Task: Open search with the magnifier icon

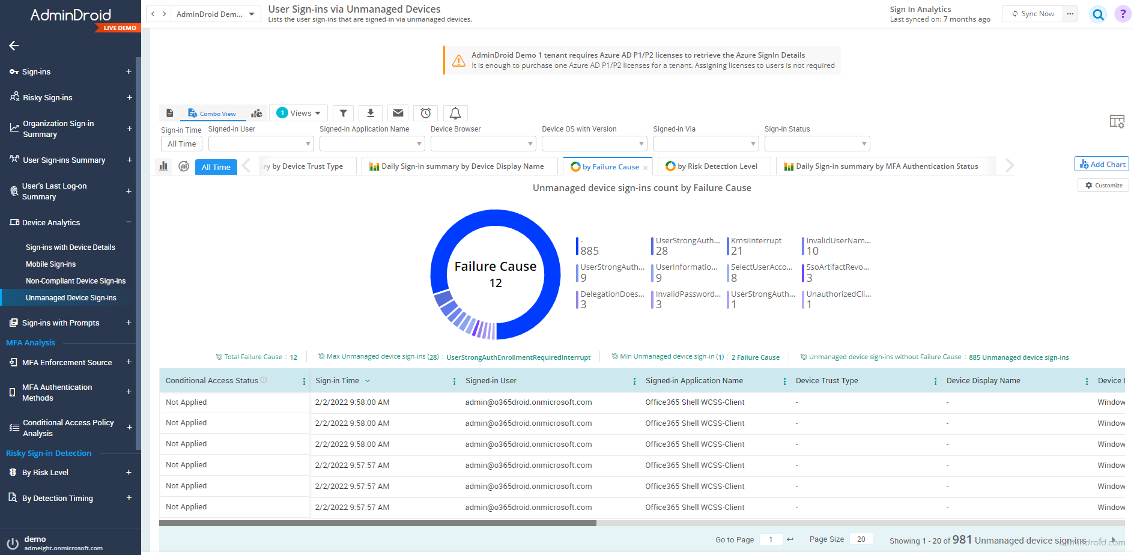Action: pos(1098,14)
